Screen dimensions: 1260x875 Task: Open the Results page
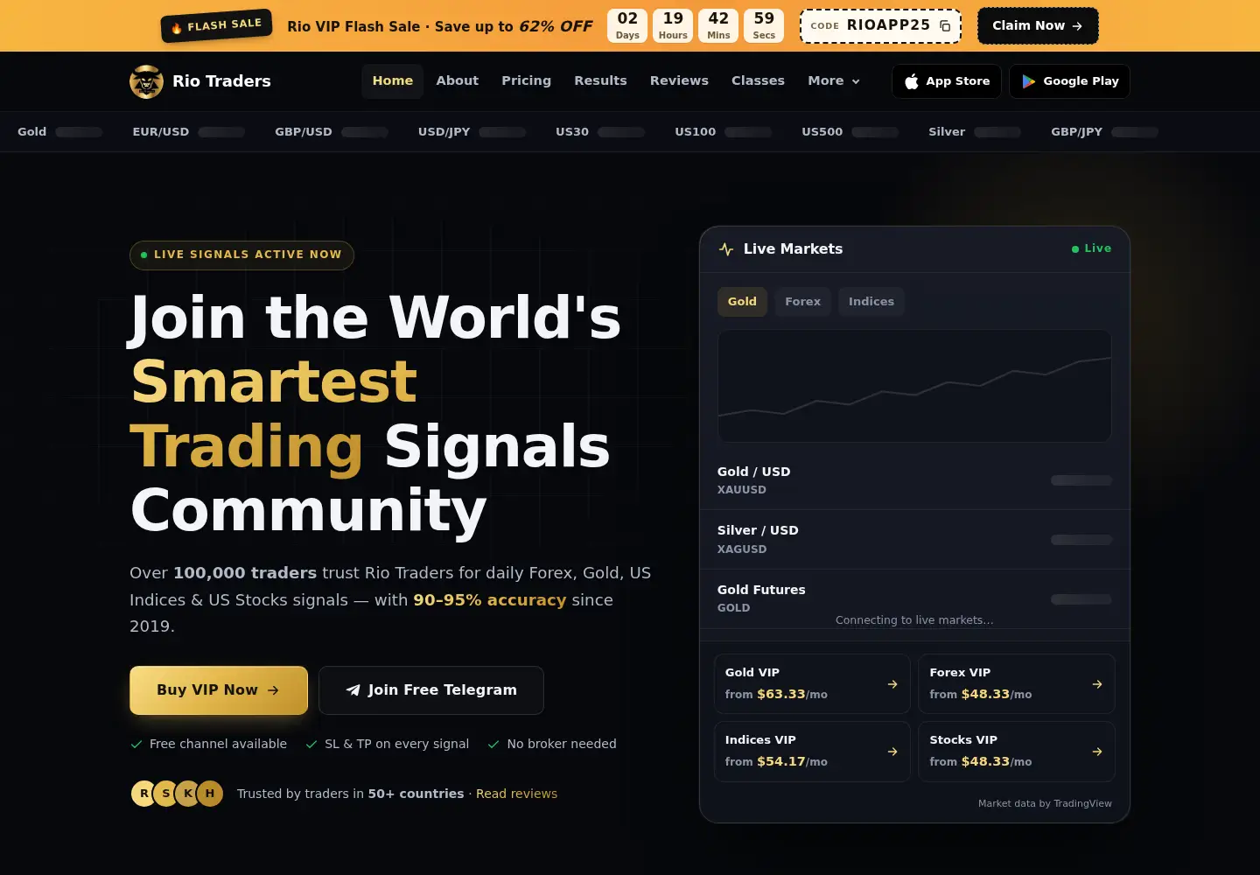click(600, 80)
